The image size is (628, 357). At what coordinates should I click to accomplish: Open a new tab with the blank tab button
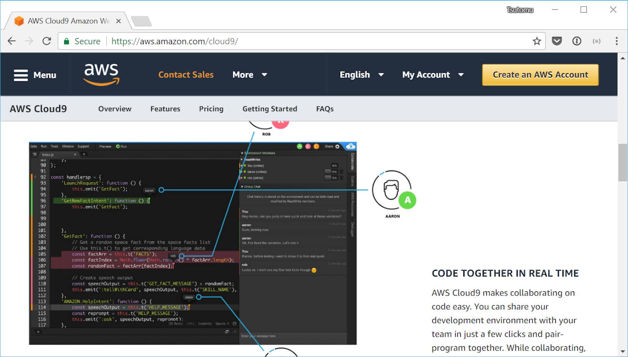pyautogui.click(x=141, y=21)
